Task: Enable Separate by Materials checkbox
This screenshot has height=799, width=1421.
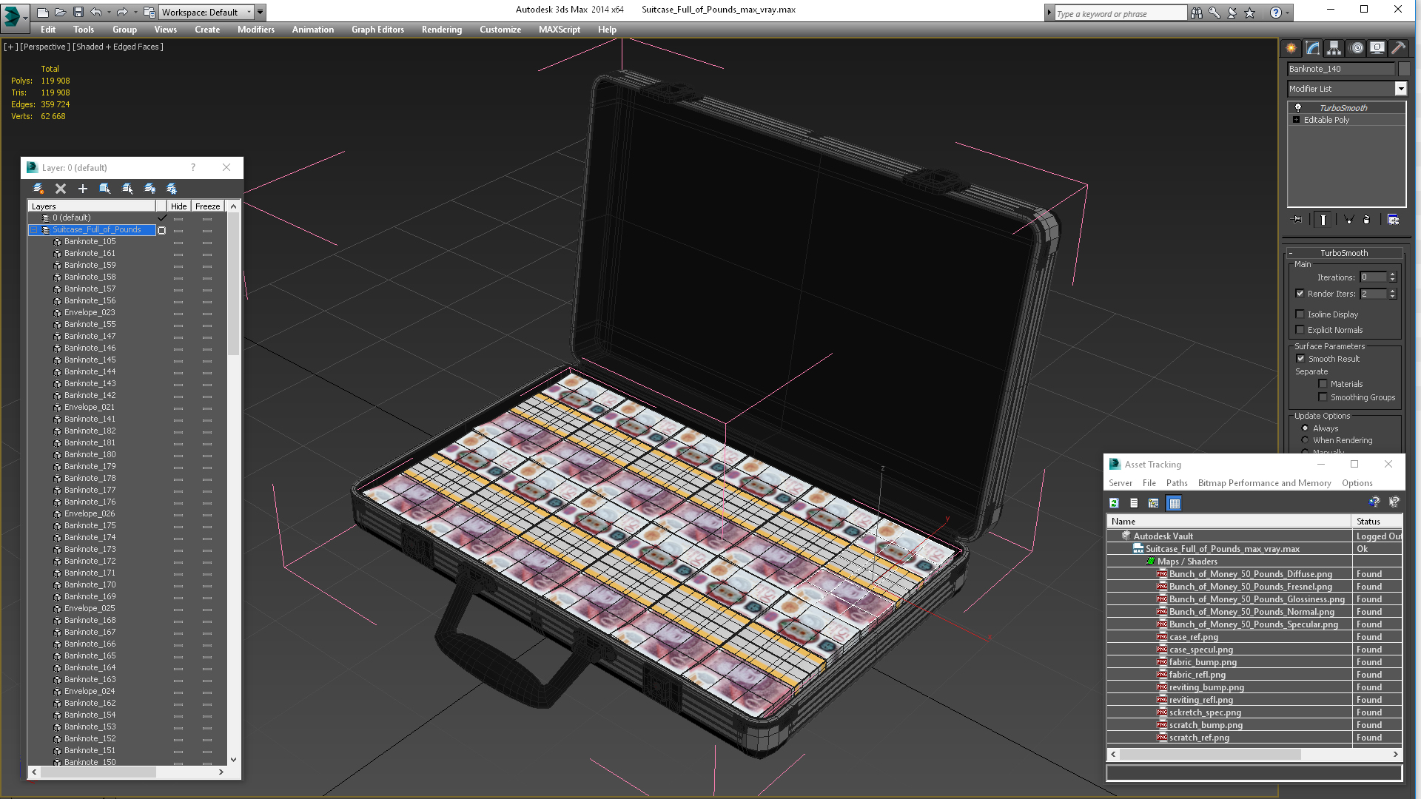Action: (x=1323, y=384)
